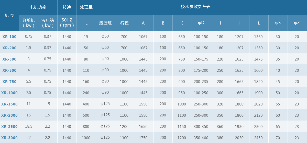Open the XR-500 model entry

coord(9,70)
